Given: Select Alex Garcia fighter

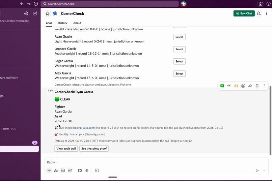Looking at the screenshot, I should pyautogui.click(x=179, y=73).
